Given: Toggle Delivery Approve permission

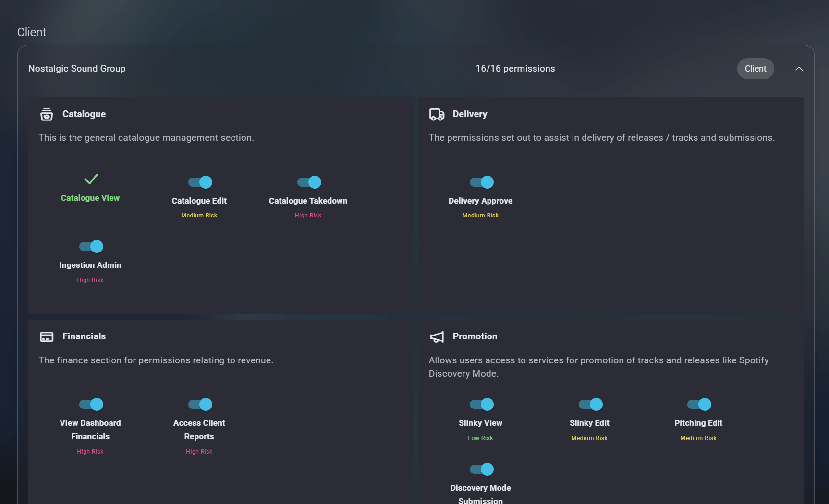Looking at the screenshot, I should coord(481,182).
